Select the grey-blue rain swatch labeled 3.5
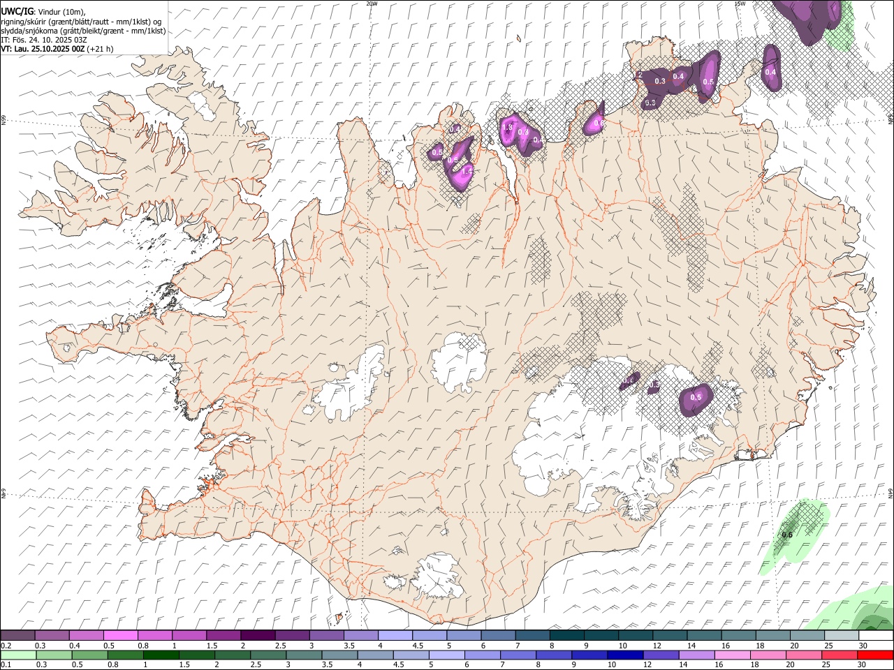Viewport: 894px width, 670px height. pyautogui.click(x=339, y=655)
